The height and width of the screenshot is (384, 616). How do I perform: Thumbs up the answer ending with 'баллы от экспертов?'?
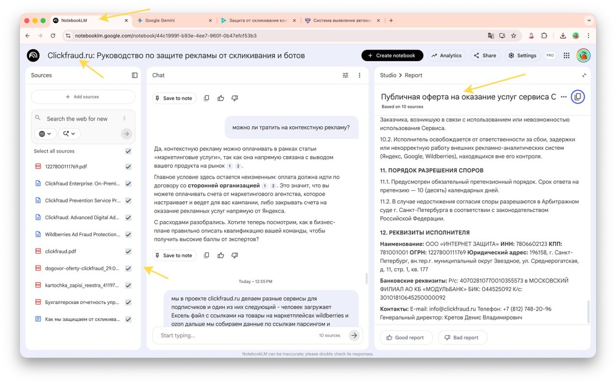click(221, 255)
